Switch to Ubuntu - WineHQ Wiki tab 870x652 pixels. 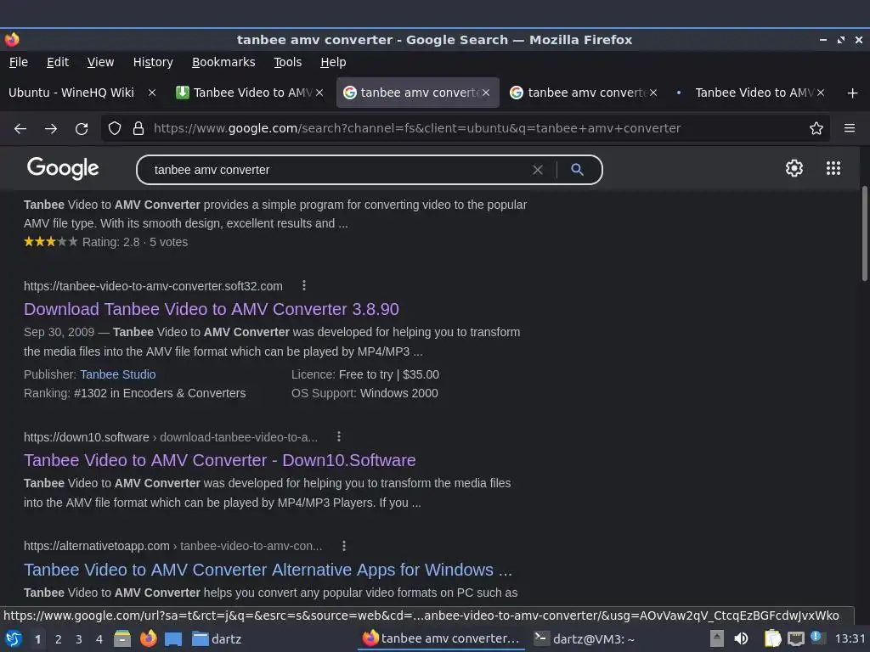coord(71,93)
